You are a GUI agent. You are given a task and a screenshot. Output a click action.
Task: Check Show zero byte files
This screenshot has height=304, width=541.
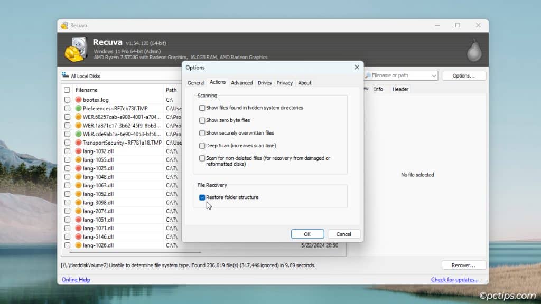tap(202, 120)
